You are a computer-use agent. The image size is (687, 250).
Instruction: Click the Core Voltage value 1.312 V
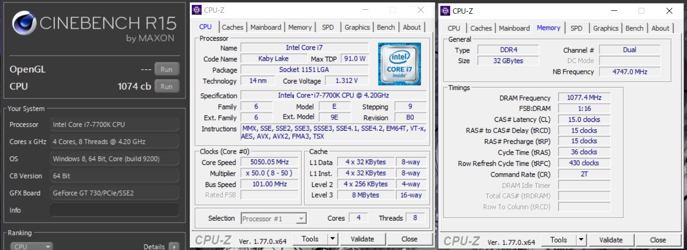pos(346,81)
